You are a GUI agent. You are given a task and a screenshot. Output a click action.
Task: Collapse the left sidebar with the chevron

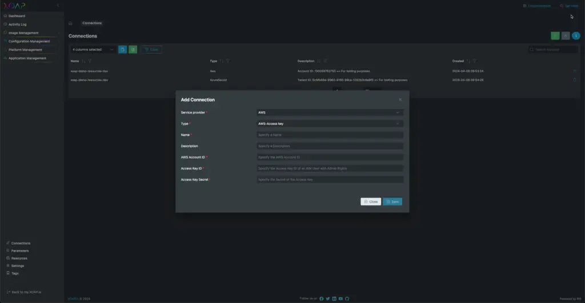point(58,6)
